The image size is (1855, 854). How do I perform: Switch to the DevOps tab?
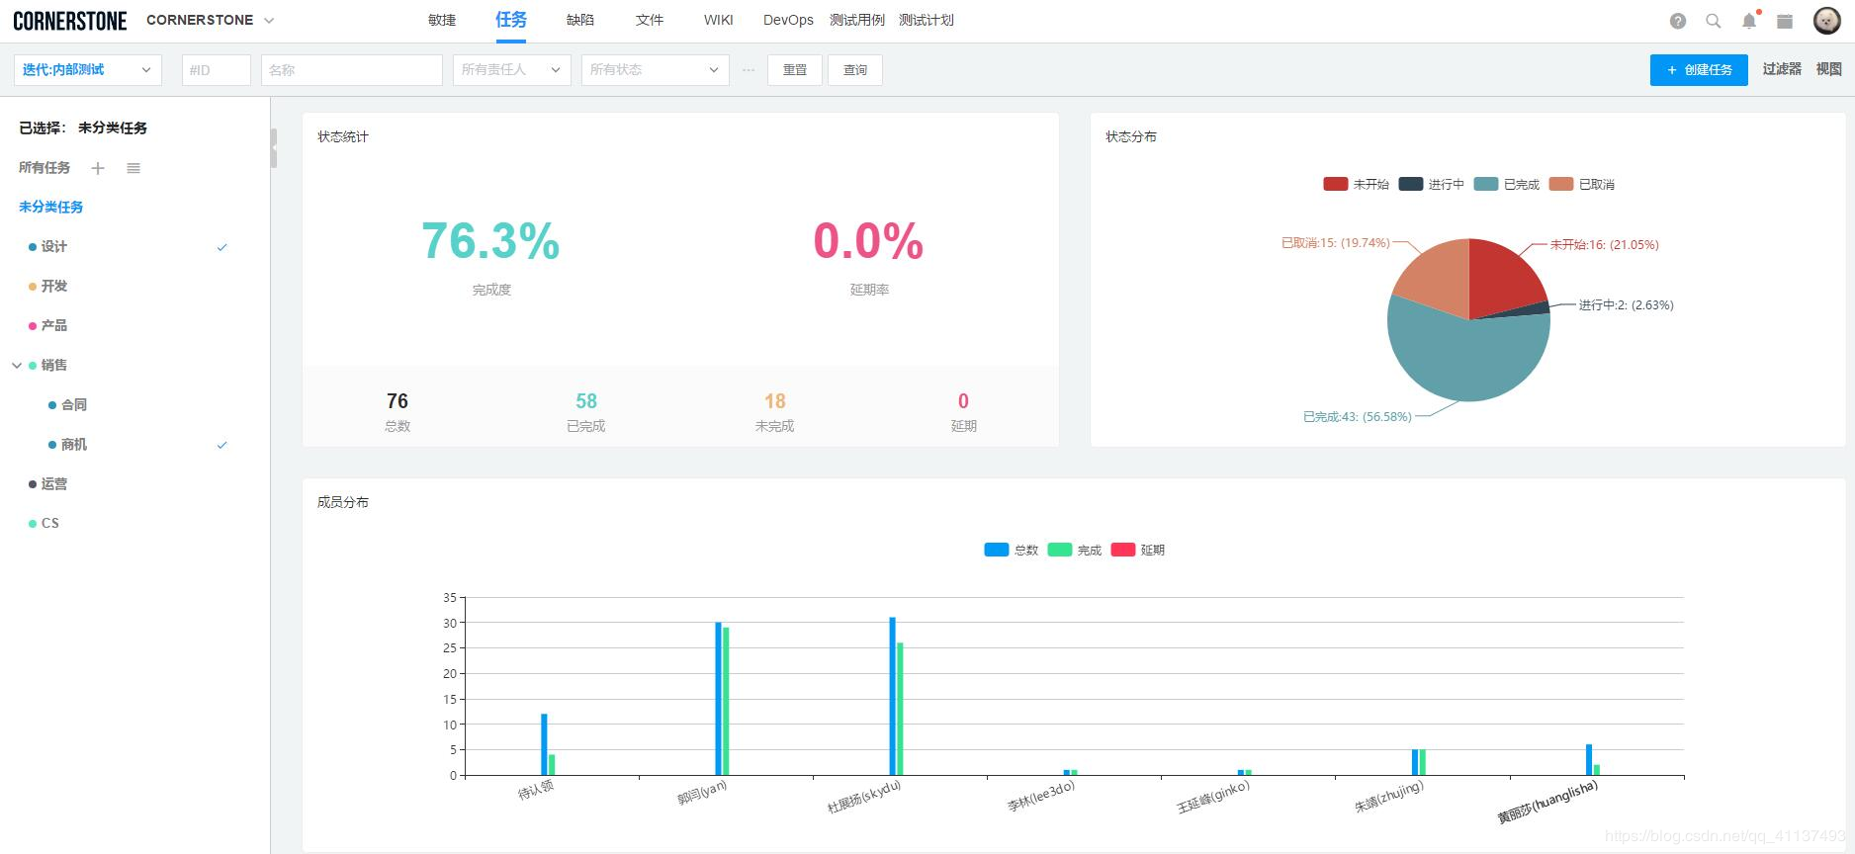click(x=788, y=20)
